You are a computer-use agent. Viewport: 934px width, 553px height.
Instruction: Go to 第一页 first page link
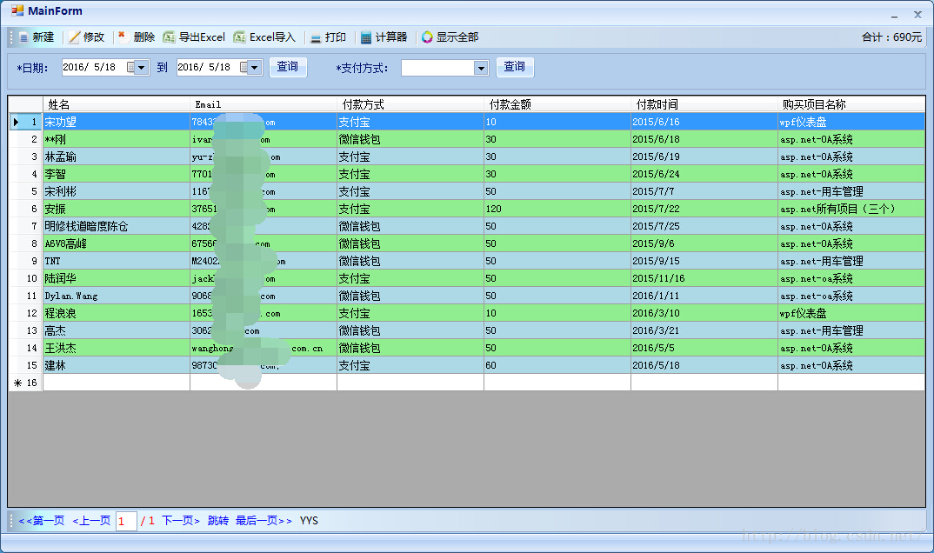(41, 521)
